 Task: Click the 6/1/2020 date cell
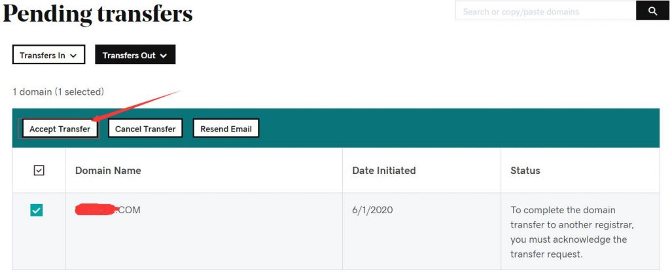click(372, 210)
